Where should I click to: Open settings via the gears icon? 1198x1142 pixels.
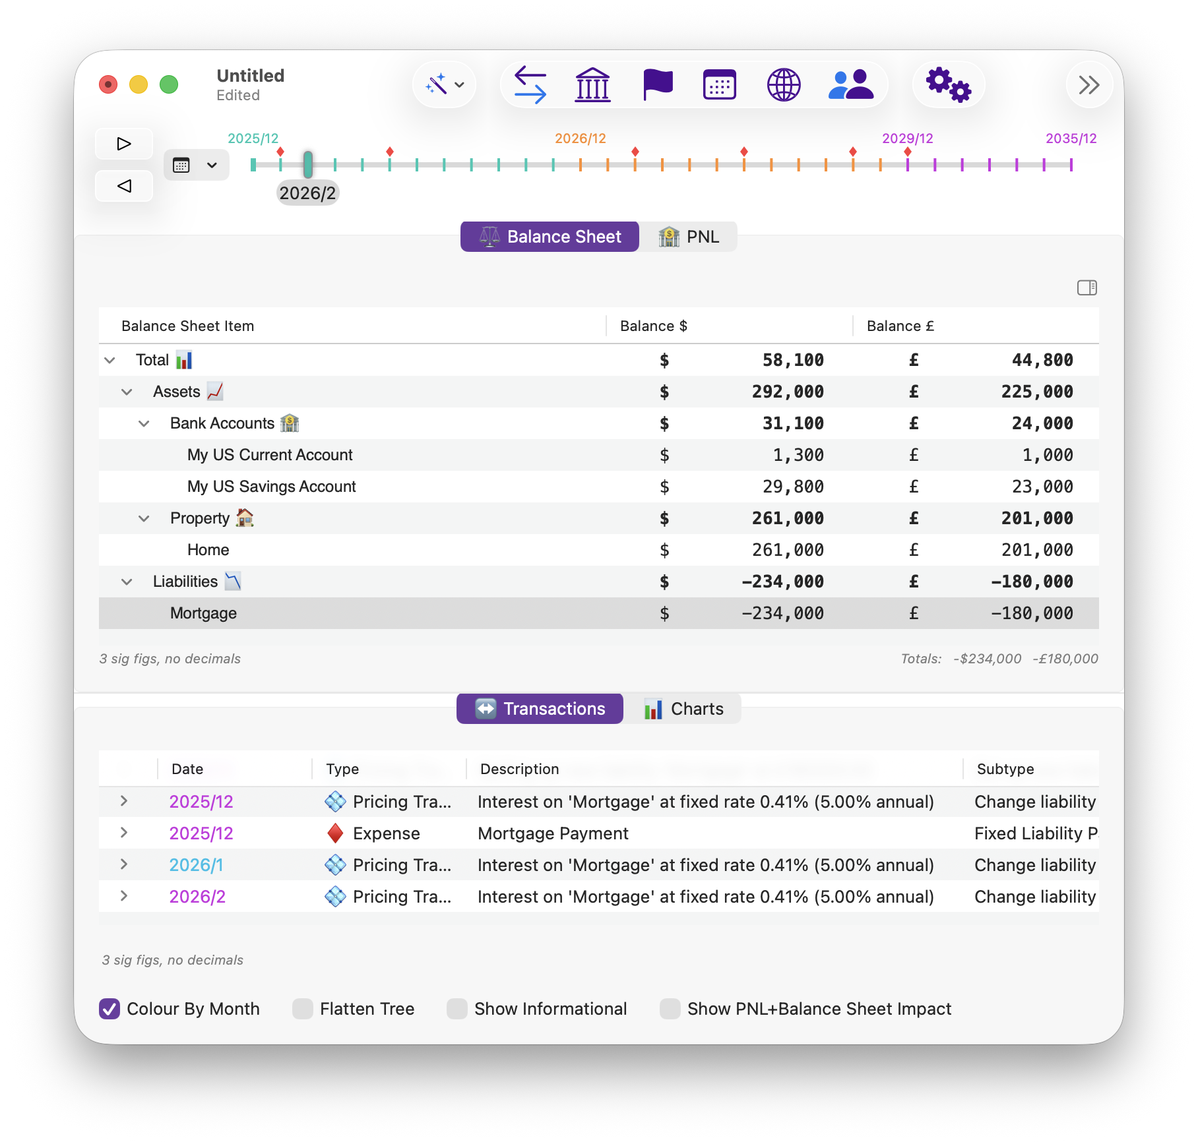[x=949, y=84]
